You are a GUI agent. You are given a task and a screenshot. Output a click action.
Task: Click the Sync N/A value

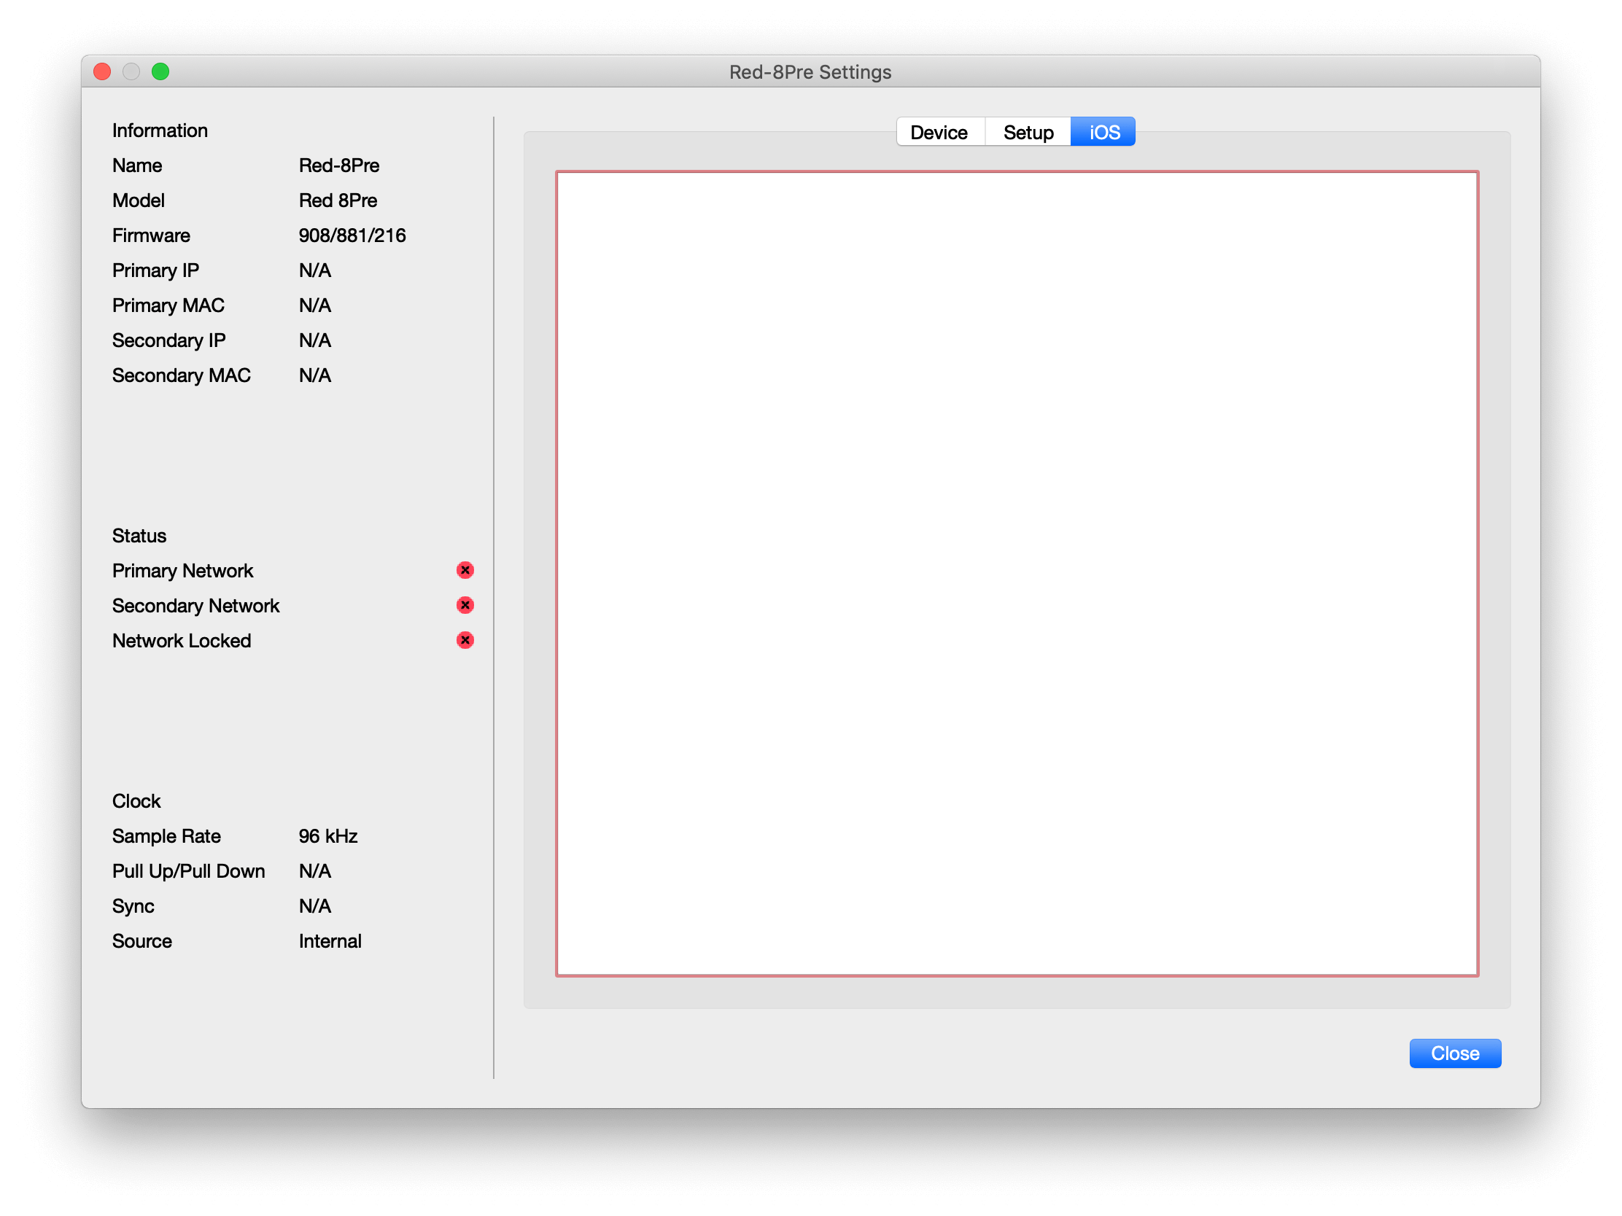pos(314,907)
